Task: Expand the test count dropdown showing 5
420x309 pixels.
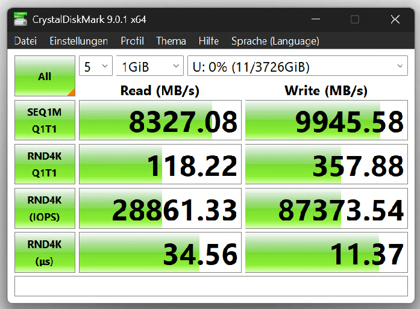Action: (96, 66)
